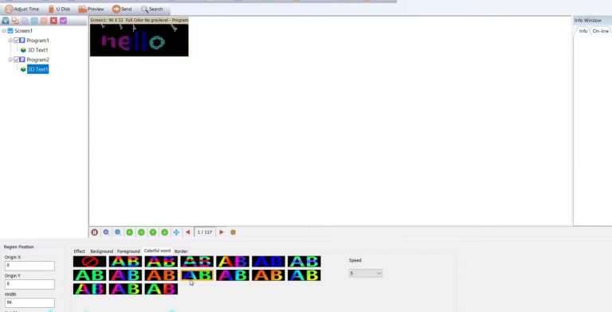
Task: Collapse the Screen1 tree node
Action: click(x=4, y=30)
